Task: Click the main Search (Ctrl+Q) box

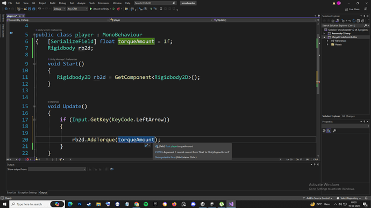Action: [155, 3]
